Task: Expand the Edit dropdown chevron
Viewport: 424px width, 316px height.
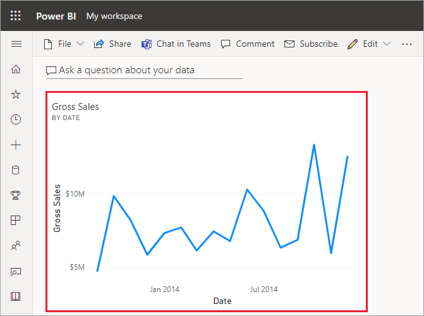Action: [x=387, y=44]
